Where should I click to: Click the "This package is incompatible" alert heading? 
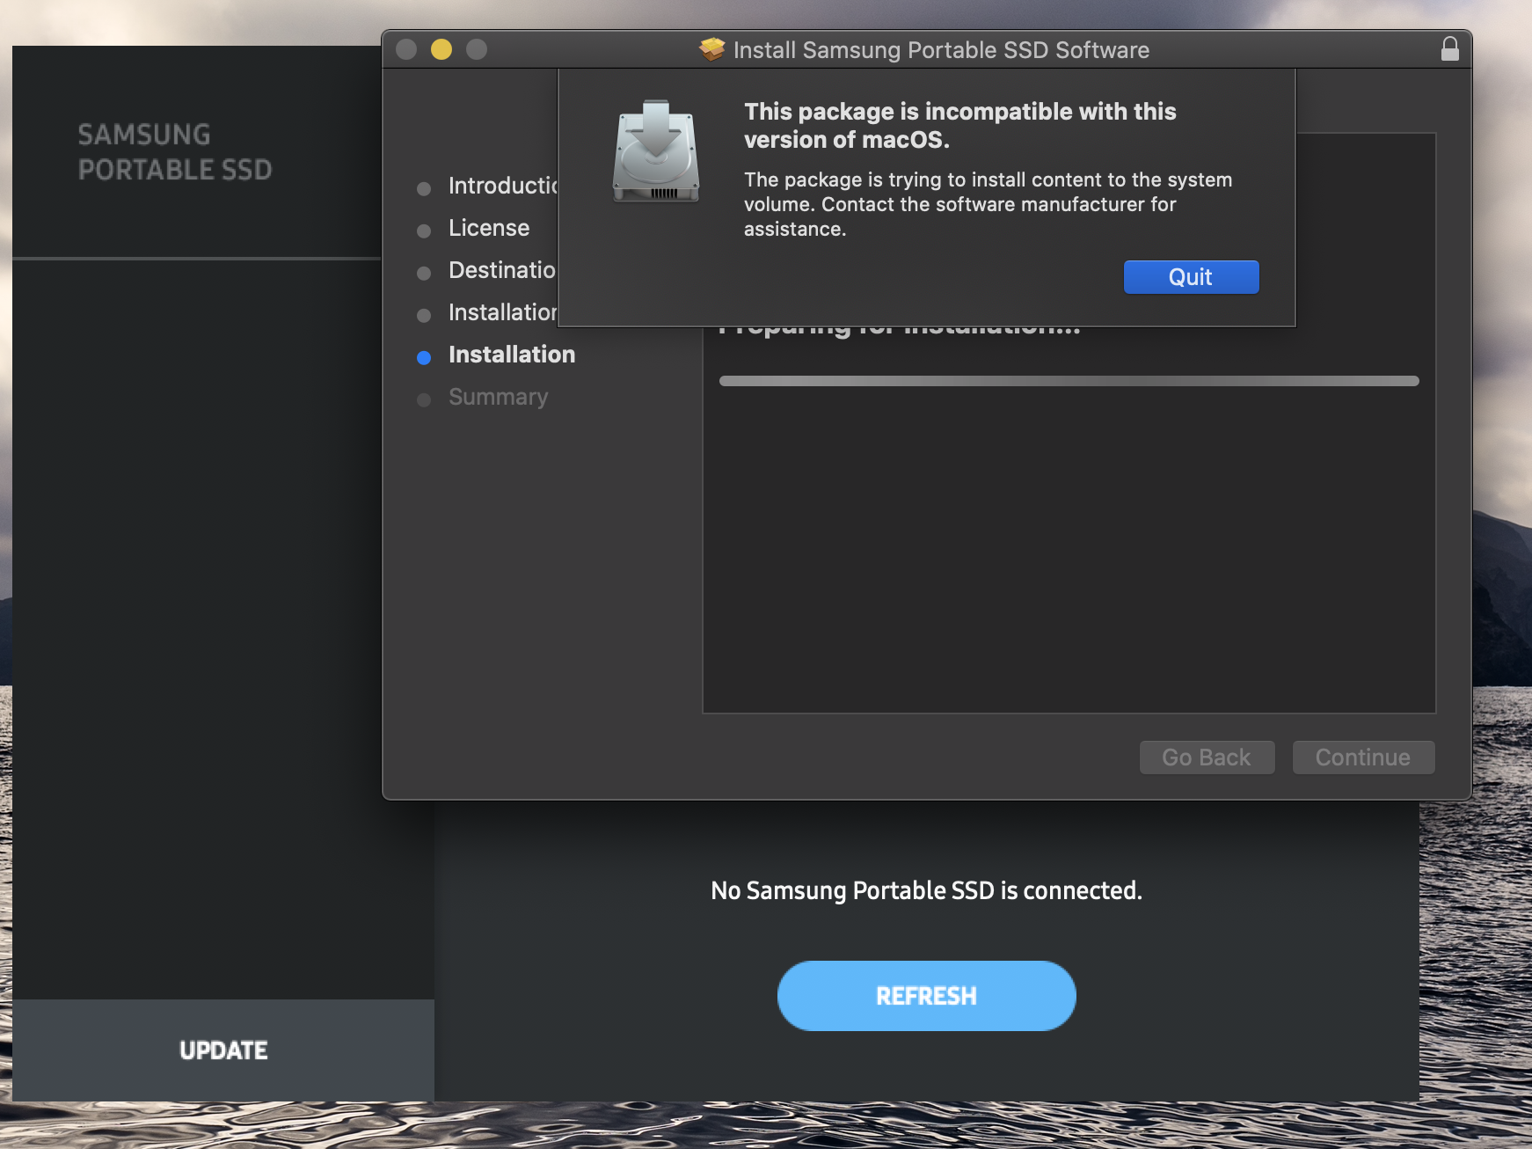(x=959, y=125)
